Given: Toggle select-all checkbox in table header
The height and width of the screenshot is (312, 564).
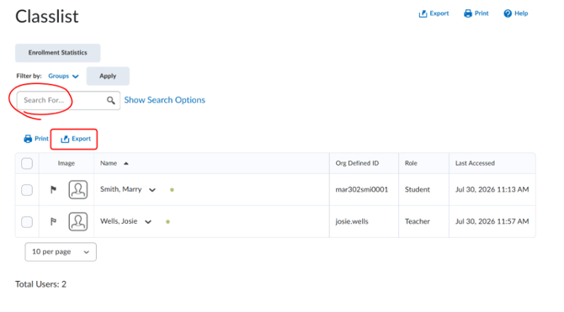Looking at the screenshot, I should tap(27, 163).
